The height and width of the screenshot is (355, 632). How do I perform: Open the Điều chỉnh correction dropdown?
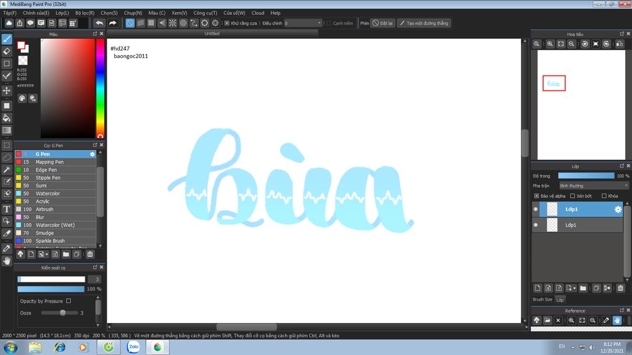tap(302, 23)
